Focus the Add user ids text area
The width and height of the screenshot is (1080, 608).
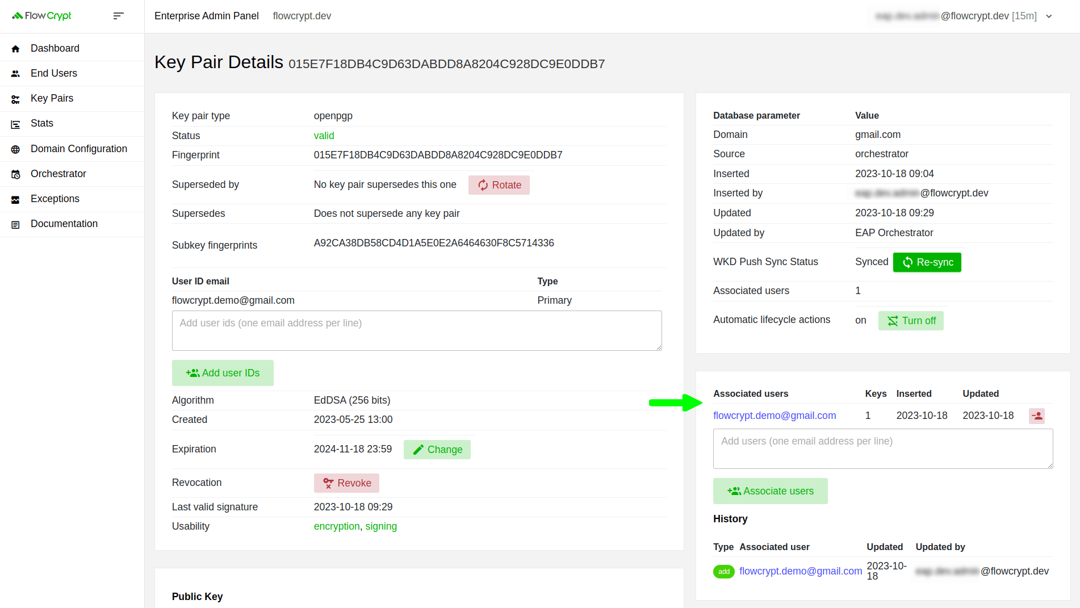417,330
